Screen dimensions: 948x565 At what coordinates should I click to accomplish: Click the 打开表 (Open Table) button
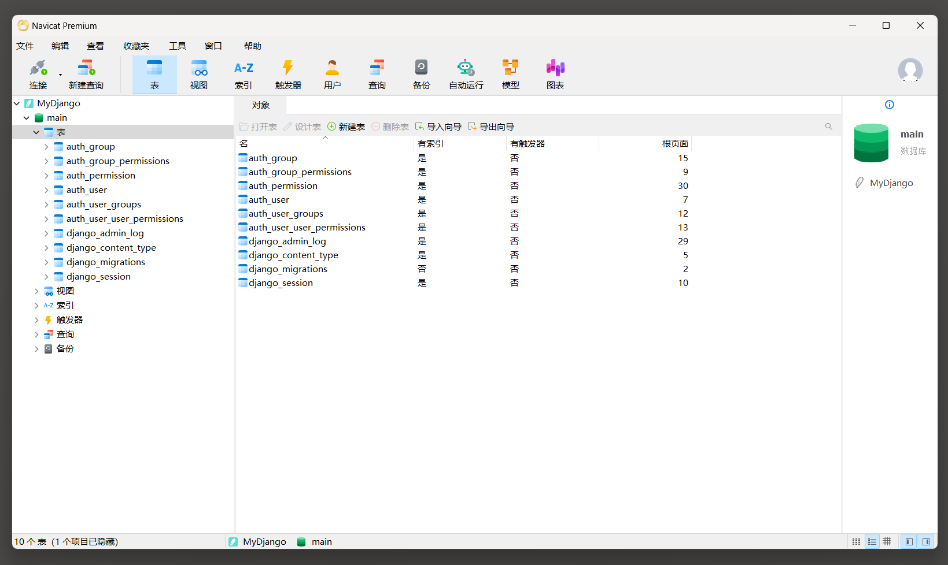(259, 127)
